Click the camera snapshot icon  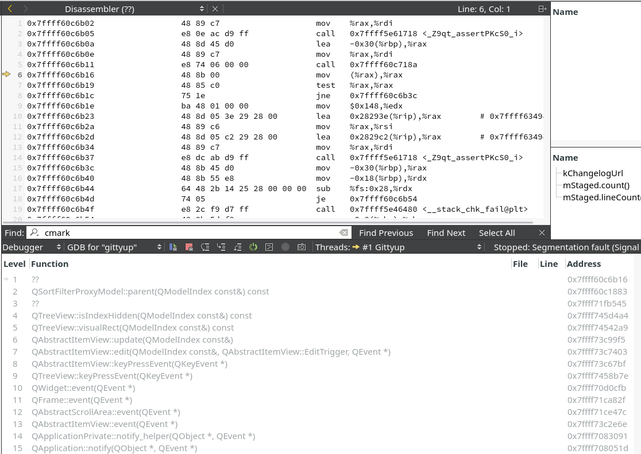coord(302,247)
